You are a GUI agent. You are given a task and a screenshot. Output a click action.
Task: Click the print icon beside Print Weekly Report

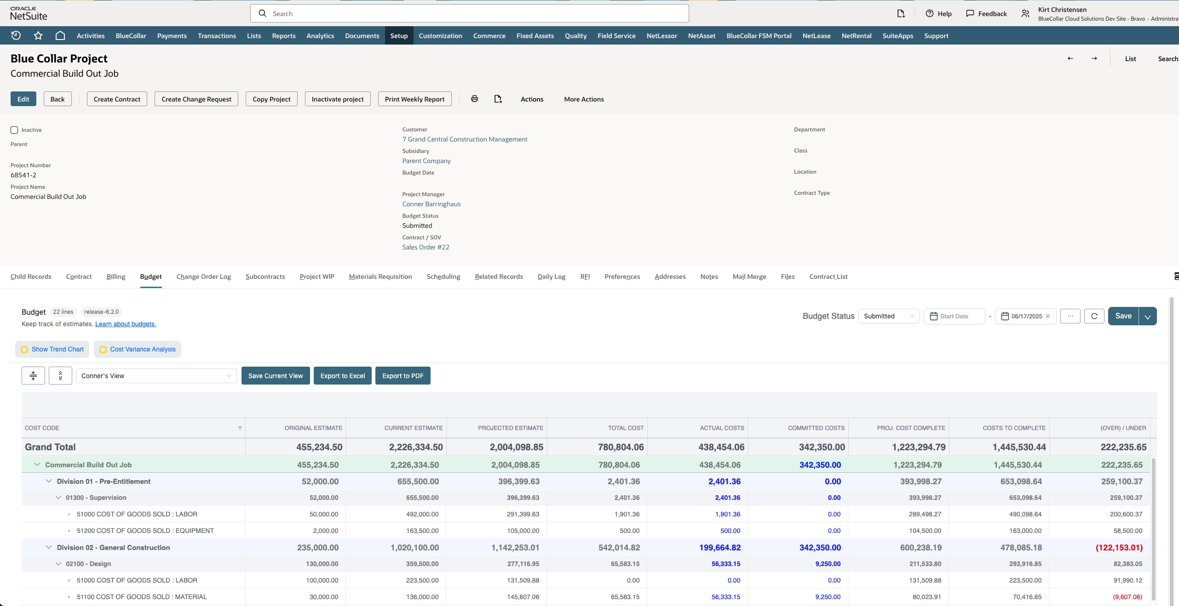[x=475, y=99]
